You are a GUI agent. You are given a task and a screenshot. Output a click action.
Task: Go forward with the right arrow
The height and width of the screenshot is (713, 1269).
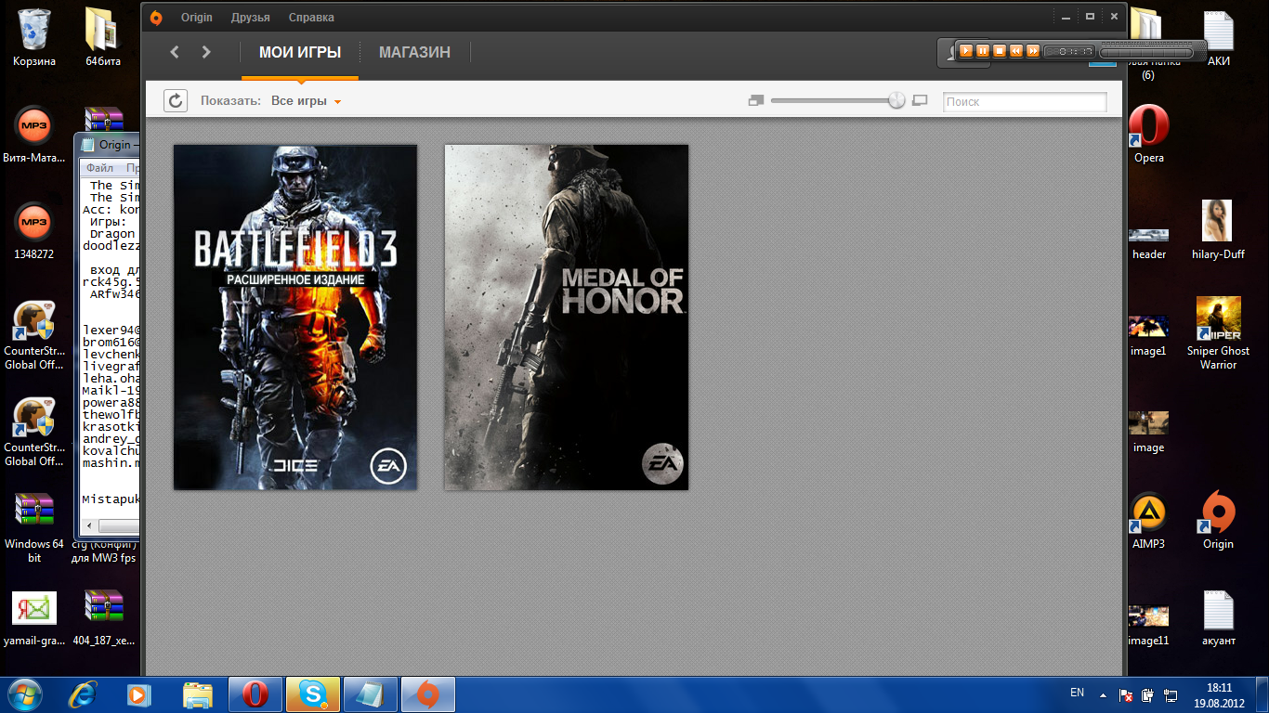206,52
